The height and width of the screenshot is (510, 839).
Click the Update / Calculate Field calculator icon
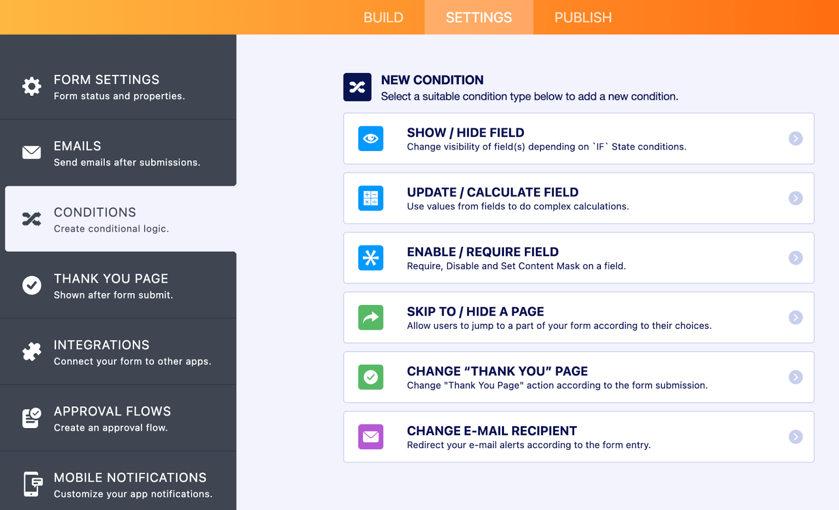point(371,198)
